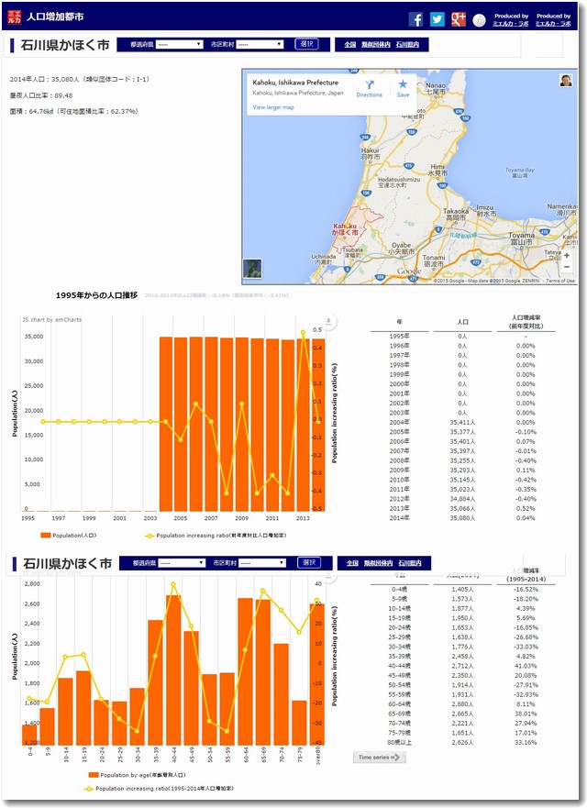Toggle the 前年度対比人口増加率 ratio legend series
Image resolution: width=587 pixels, height=808 pixels.
point(214,535)
